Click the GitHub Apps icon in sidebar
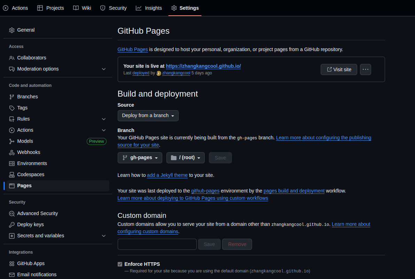Viewport: 415px width, 279px height. 12,263
